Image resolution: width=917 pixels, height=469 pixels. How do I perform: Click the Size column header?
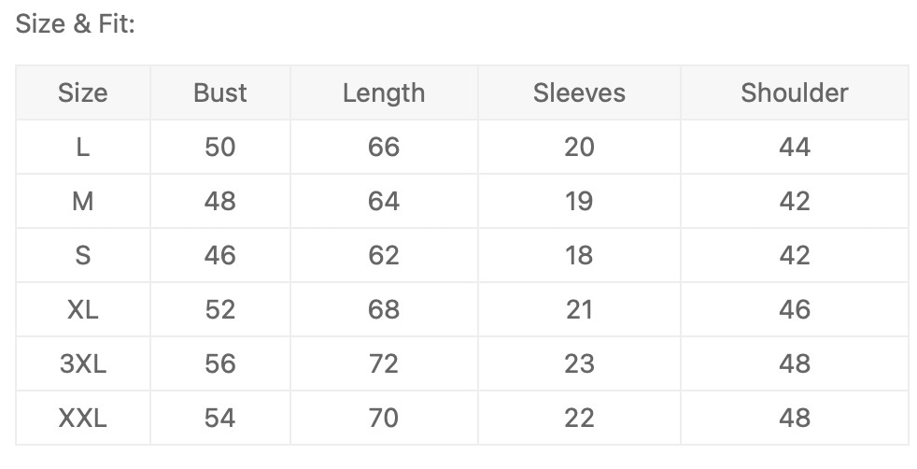[83, 92]
